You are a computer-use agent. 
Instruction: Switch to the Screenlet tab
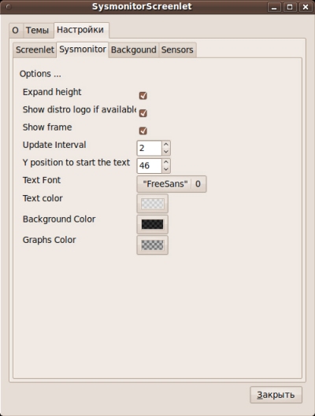[x=35, y=50]
